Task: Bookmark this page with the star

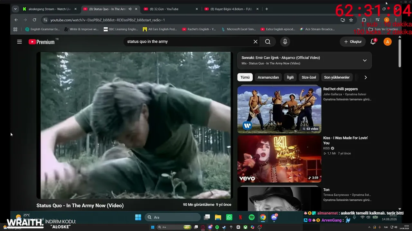Action: (351, 20)
